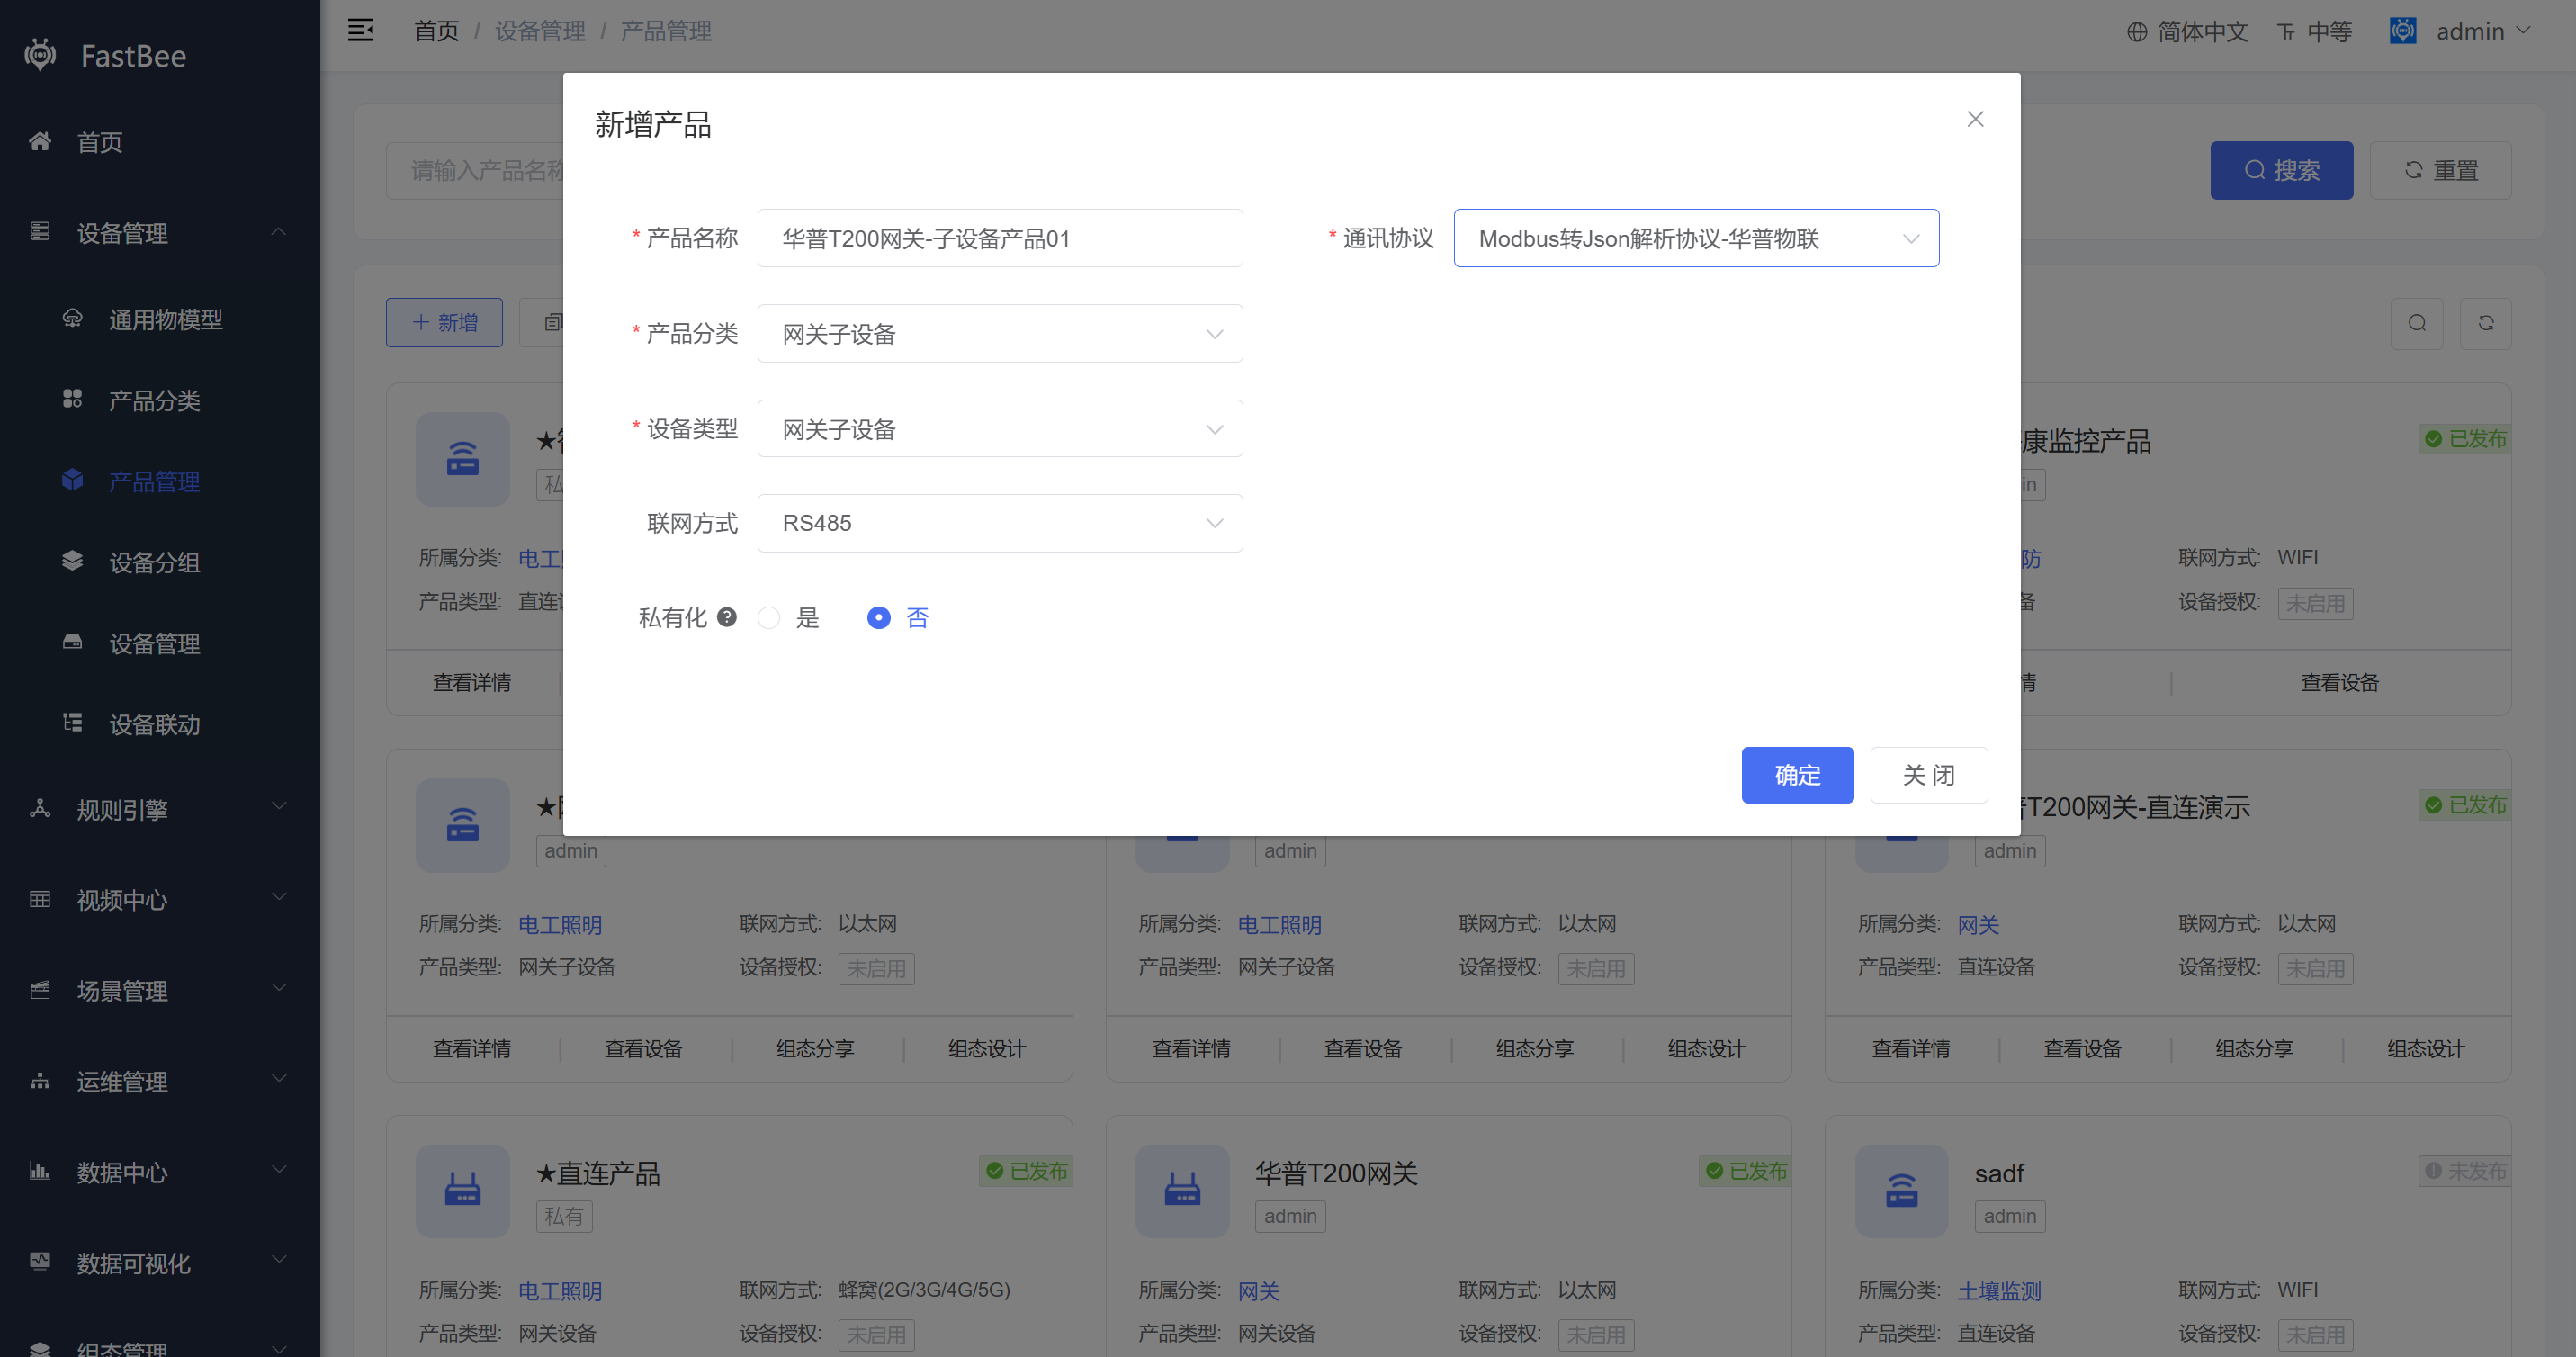Click the 中等 size selector
This screenshot has height=1357, width=2576.
2315,32
